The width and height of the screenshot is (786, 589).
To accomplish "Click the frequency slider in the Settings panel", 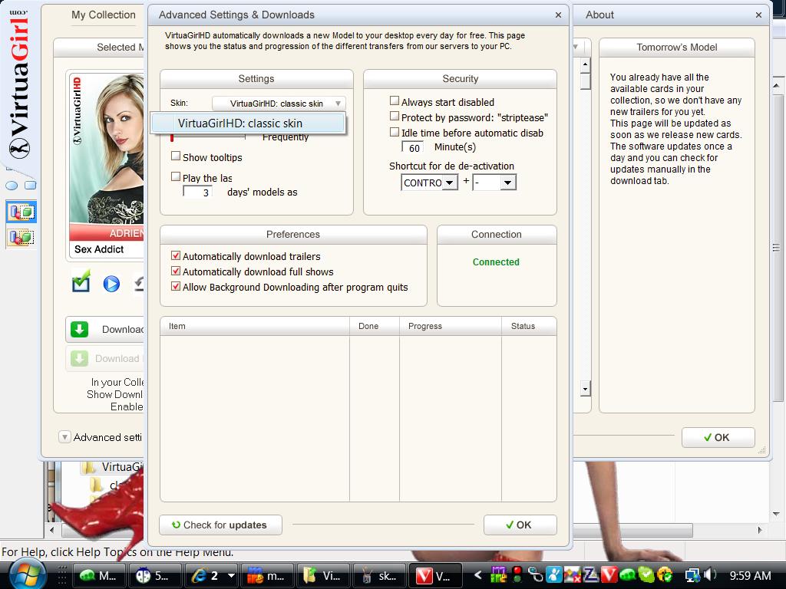I will click(x=208, y=137).
